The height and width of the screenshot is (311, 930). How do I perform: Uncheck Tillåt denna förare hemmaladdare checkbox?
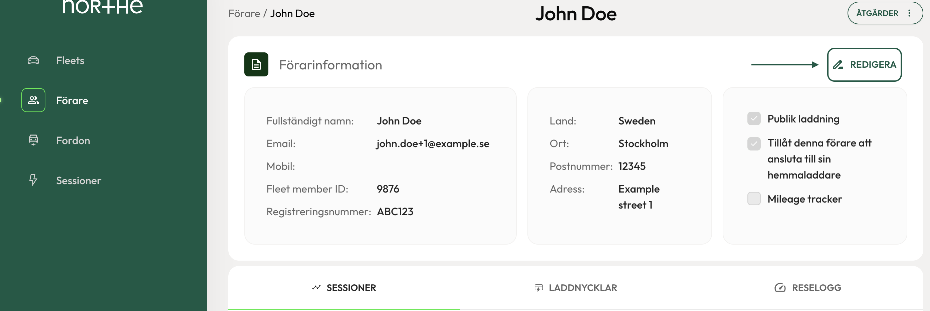click(x=754, y=143)
